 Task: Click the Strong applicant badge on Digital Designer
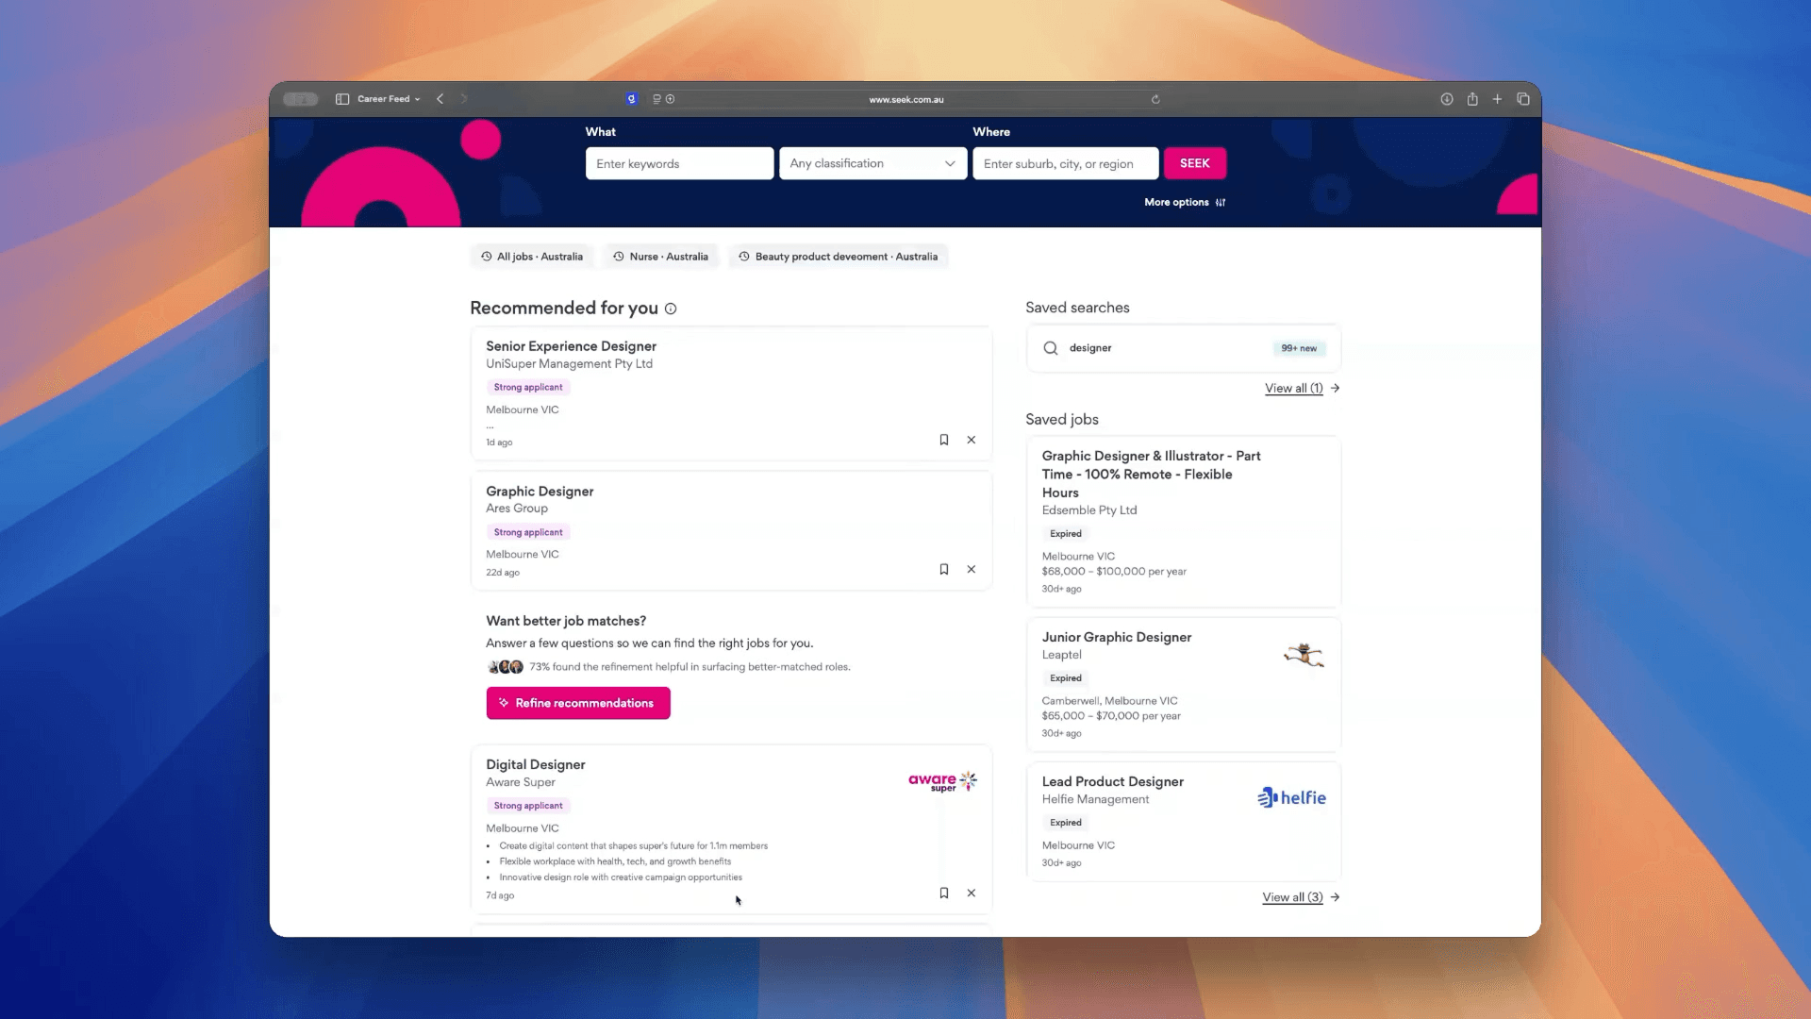528,806
